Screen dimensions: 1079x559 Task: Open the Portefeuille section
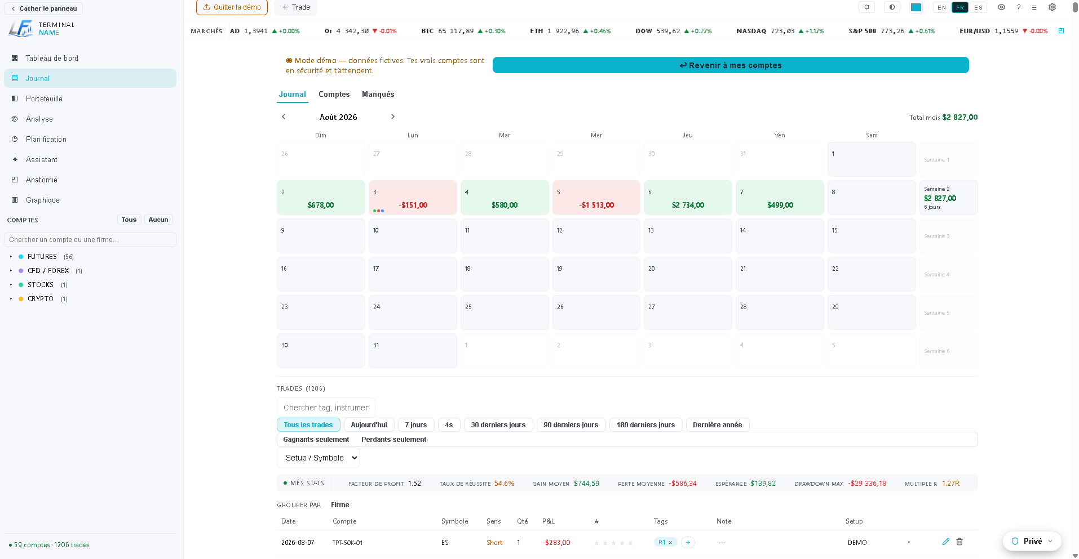(x=90, y=99)
